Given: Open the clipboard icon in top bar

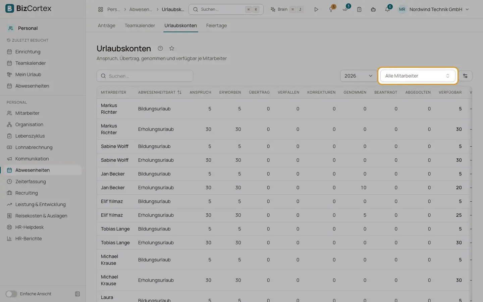Looking at the screenshot, I should (x=359, y=9).
